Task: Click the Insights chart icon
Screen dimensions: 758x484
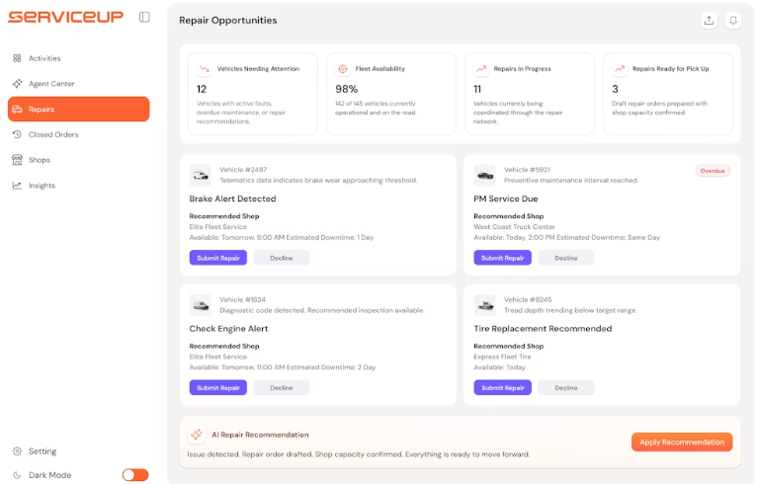Action: pyautogui.click(x=17, y=185)
